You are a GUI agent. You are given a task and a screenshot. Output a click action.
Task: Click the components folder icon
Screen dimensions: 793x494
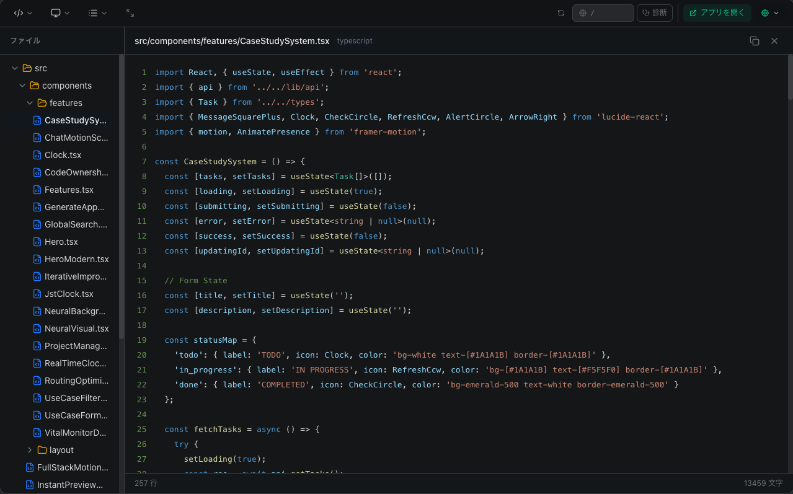(34, 86)
